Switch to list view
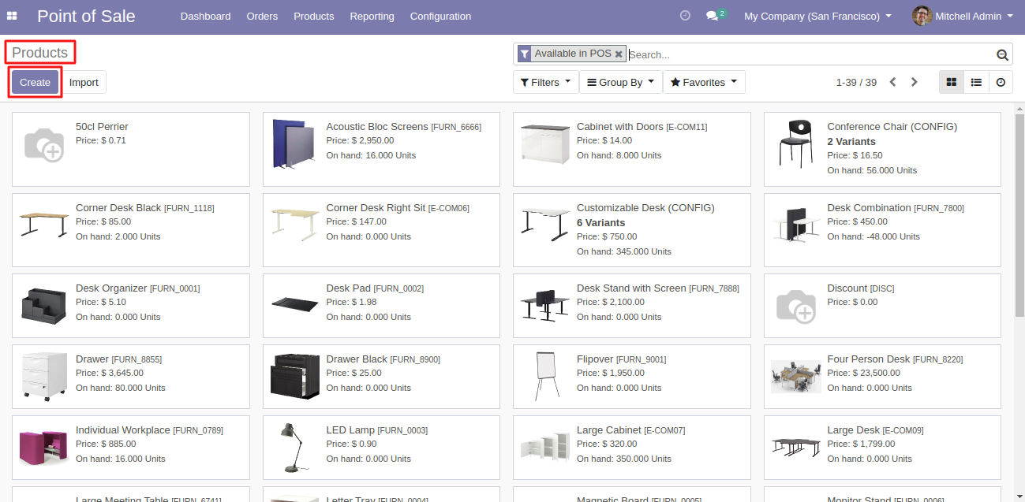 pos(976,82)
